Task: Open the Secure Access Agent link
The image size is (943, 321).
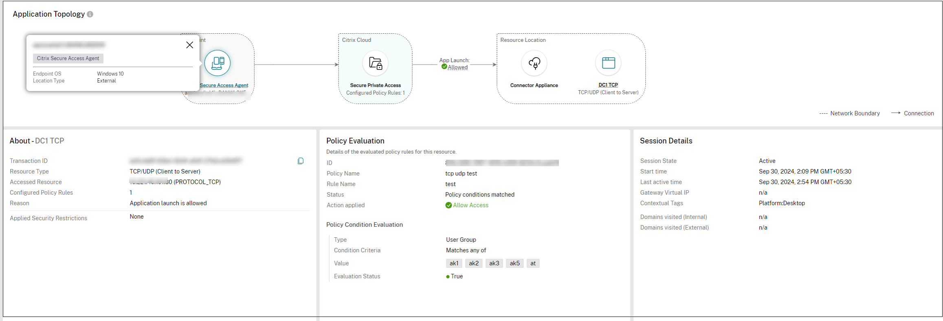Action: tap(224, 85)
